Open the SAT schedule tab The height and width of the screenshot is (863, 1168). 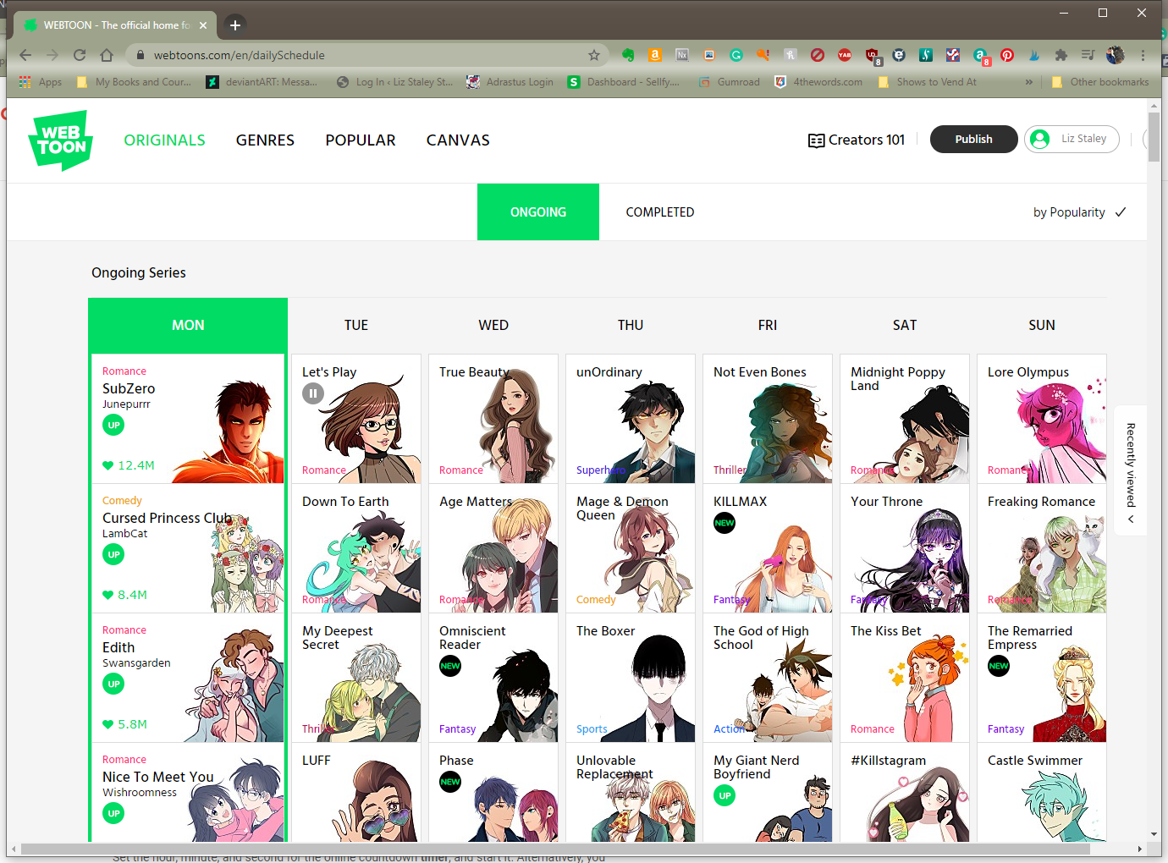(905, 325)
